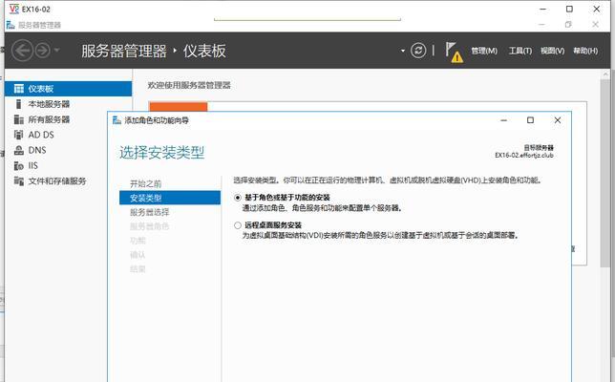Click the 仪表板 breadcrumb in the header
Image resolution: width=615 pixels, height=382 pixels.
pyautogui.click(x=204, y=51)
